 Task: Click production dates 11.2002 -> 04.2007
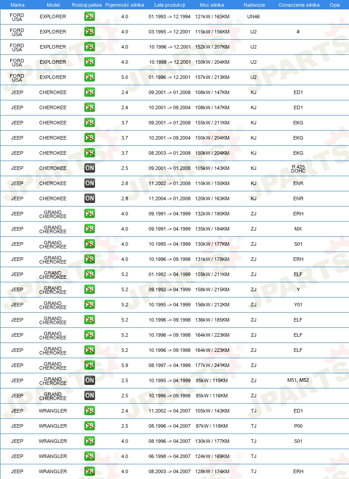(x=170, y=411)
